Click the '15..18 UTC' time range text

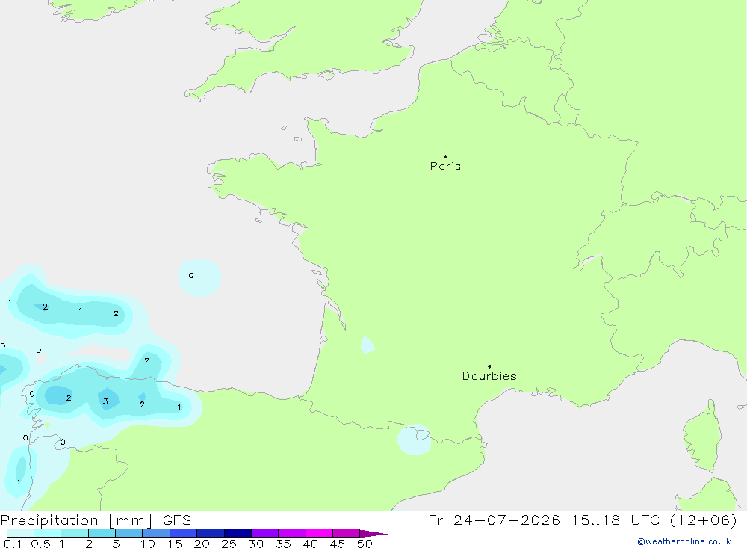(x=616, y=520)
